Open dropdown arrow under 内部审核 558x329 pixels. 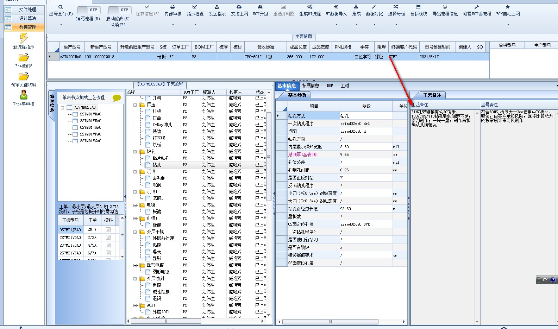coord(173,25)
